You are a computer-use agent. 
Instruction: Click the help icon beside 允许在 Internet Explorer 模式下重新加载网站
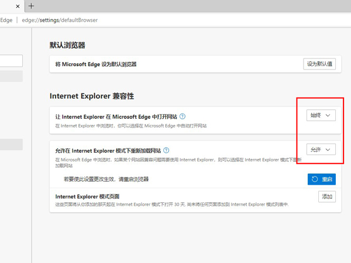point(166,150)
